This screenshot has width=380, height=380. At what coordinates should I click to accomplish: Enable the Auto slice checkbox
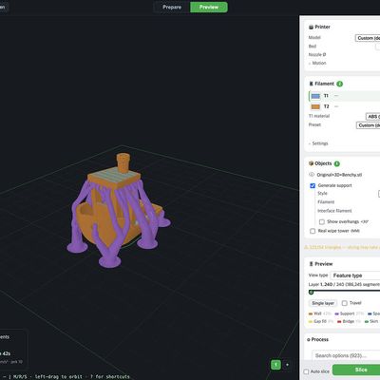(306, 371)
